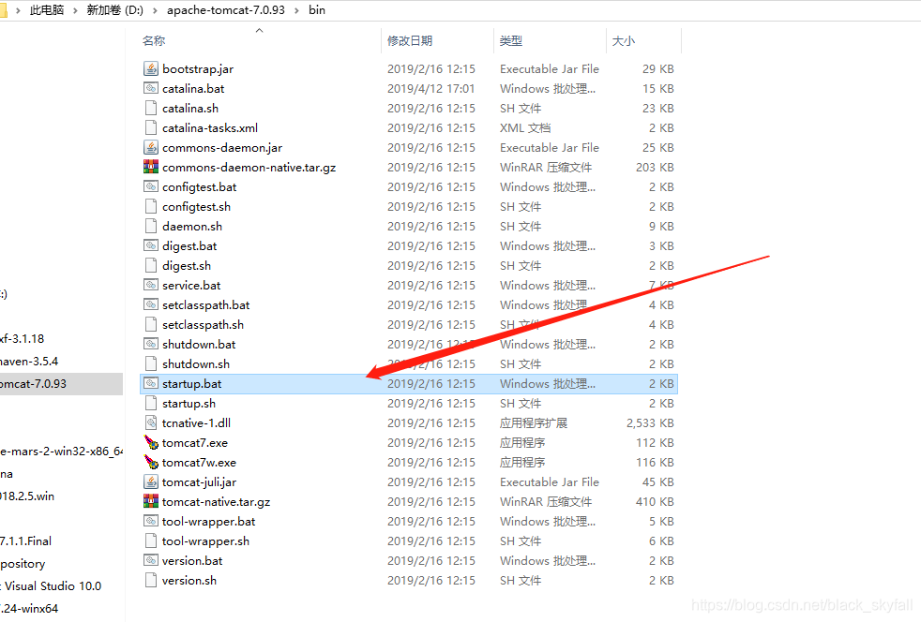Select the tomcat-7.0.93 folder in sidebar
Viewport: 921px width, 622px height.
tap(61, 384)
